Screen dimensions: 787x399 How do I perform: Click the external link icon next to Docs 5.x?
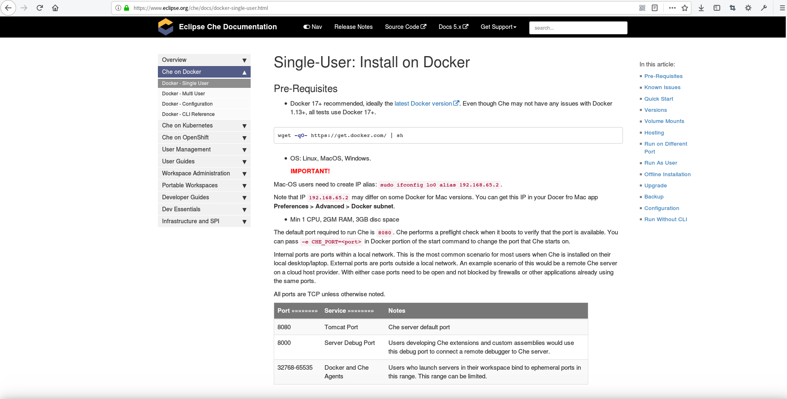coord(465,26)
